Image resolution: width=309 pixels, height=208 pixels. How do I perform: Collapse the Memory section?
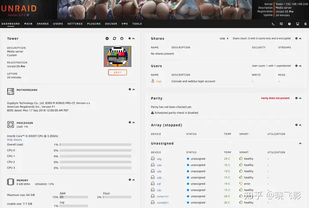133,180
